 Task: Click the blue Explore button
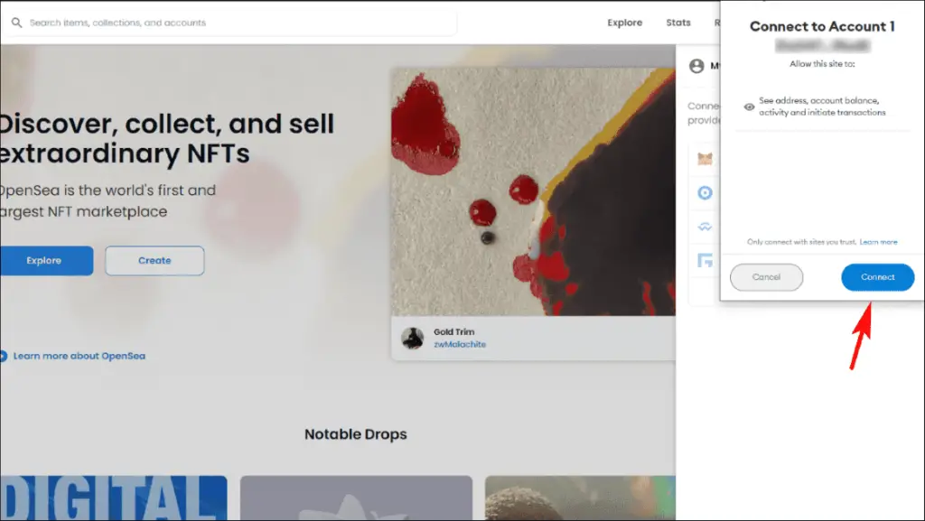click(46, 260)
